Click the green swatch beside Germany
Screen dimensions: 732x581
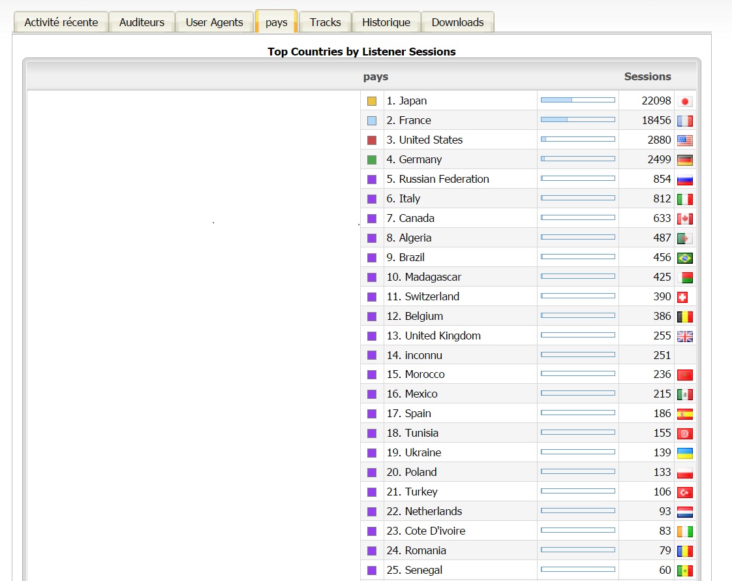(372, 160)
